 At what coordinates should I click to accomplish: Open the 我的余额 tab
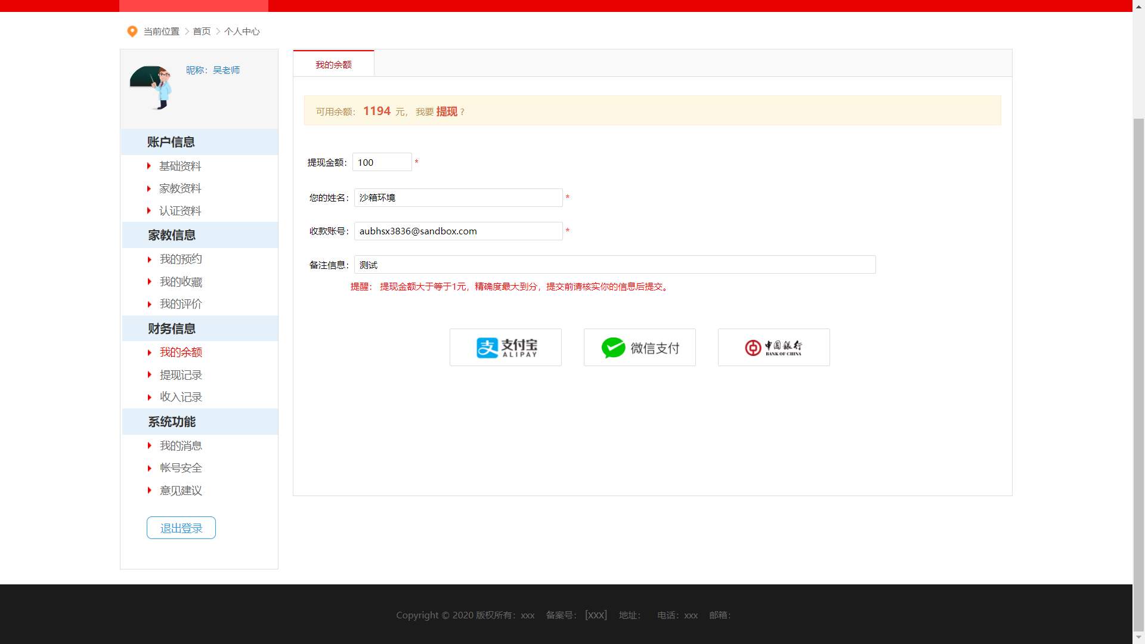pos(333,64)
